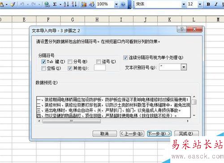Enable the 逗号 (comma) delimiter checkbox
Viewport: 224px width, 163px height.
point(99,61)
